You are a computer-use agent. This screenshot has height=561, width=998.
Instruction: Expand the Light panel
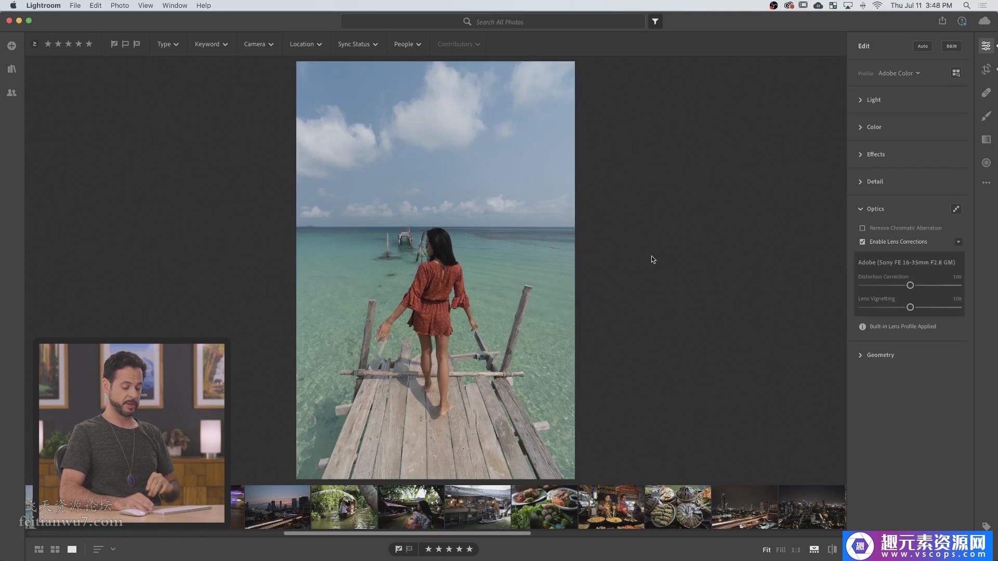coord(873,100)
